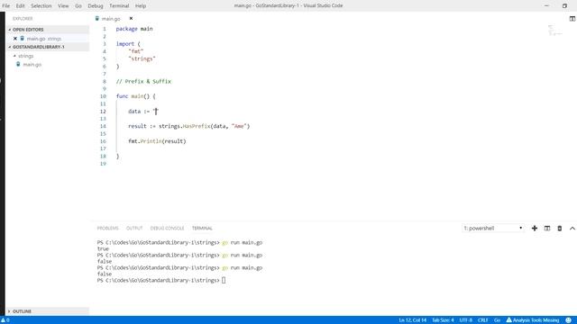Switch to the Output panel tab
Screen dimensions: 577x324
(134, 228)
